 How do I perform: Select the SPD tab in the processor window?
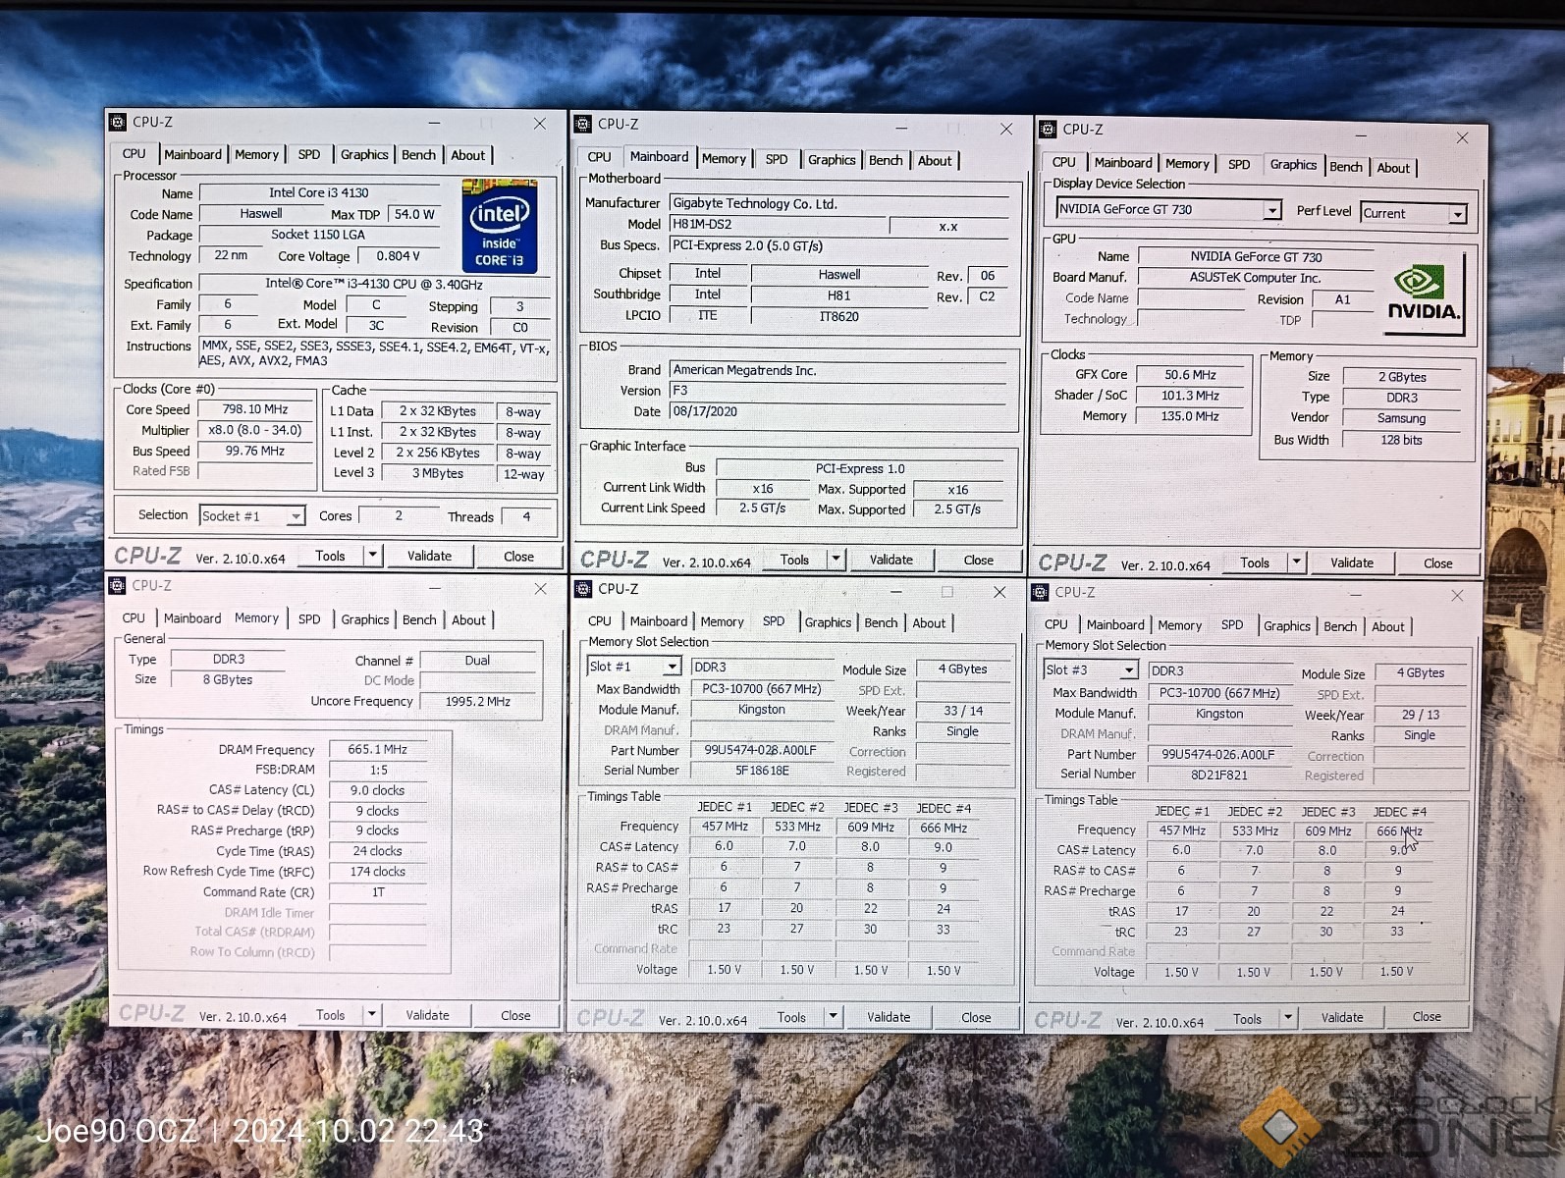tap(309, 155)
